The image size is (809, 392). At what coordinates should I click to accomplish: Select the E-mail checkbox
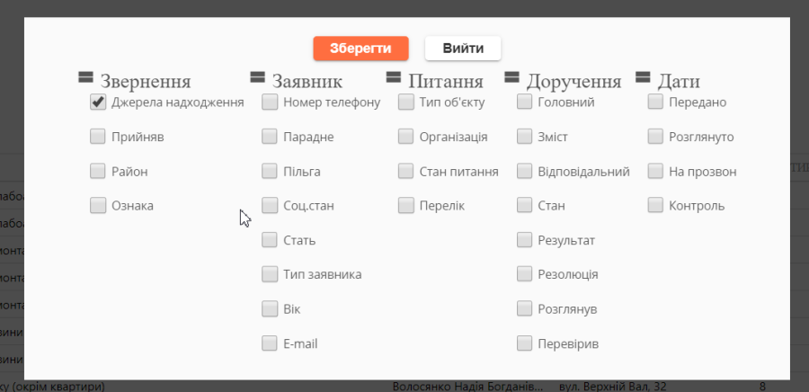pyautogui.click(x=270, y=343)
